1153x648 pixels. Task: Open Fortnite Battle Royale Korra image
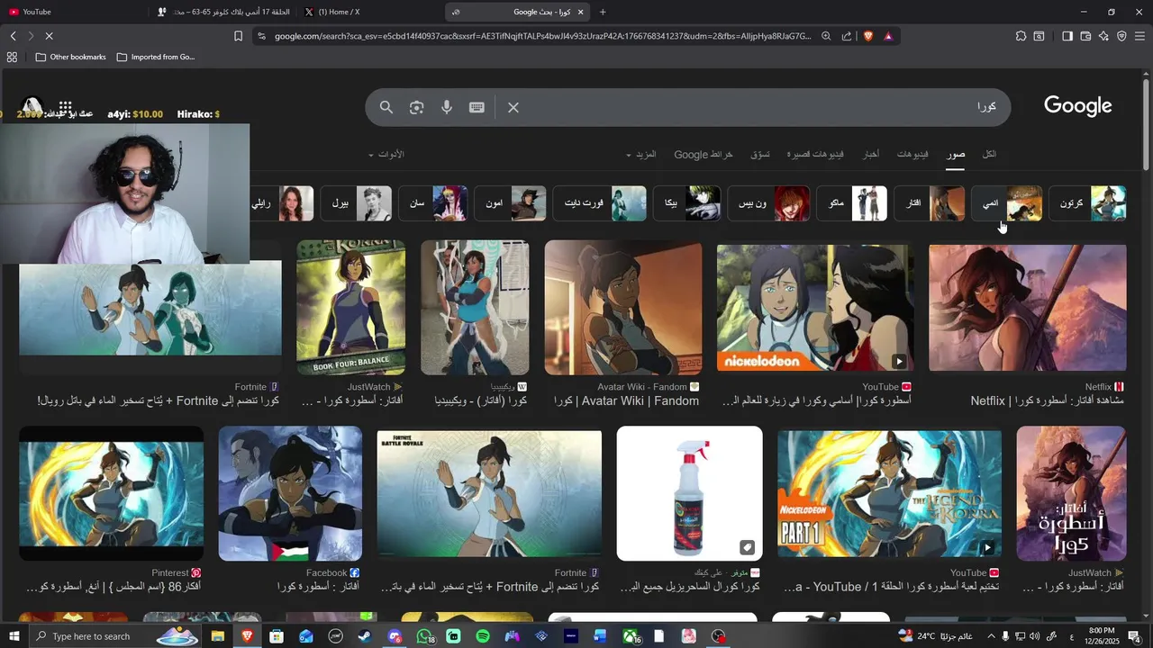coord(489,493)
